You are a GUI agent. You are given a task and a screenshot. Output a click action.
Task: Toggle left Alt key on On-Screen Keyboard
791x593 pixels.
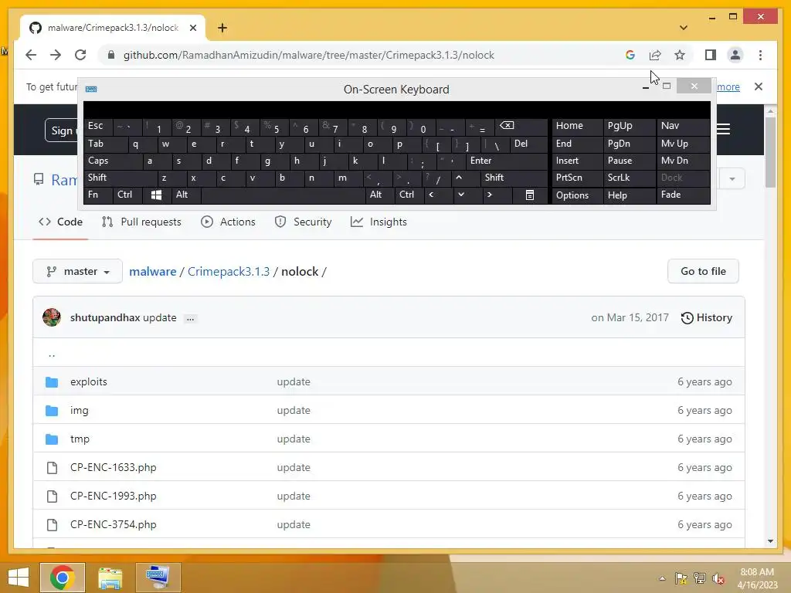(186, 195)
